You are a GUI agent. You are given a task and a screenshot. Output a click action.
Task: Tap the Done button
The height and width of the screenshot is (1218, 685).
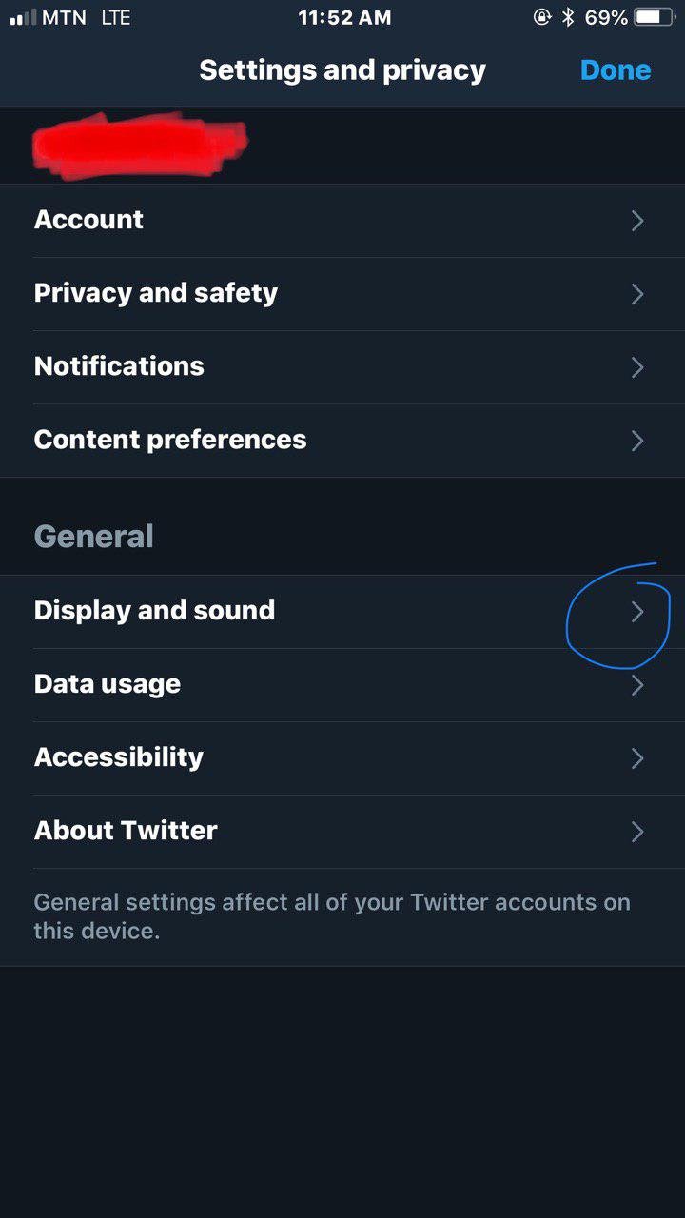pos(615,70)
